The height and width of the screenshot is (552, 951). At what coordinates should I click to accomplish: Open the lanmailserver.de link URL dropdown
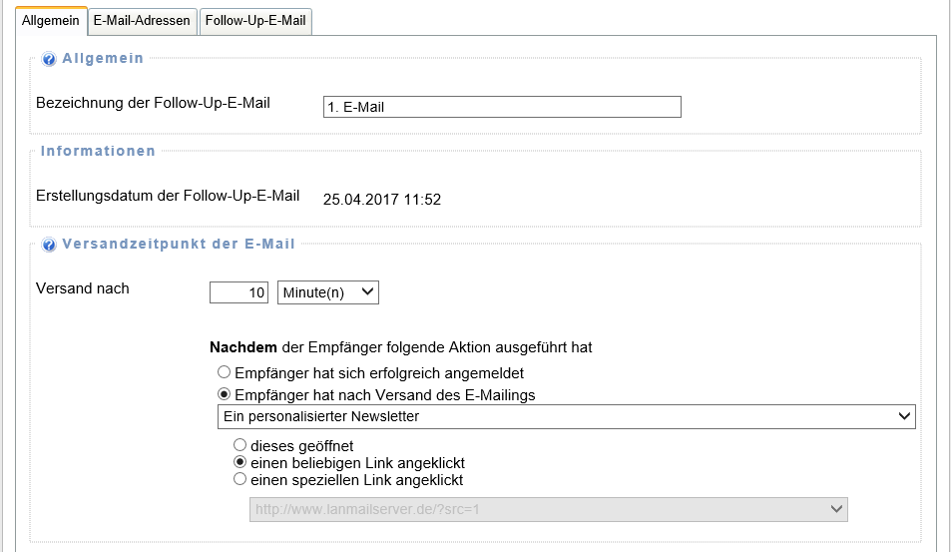pos(548,509)
